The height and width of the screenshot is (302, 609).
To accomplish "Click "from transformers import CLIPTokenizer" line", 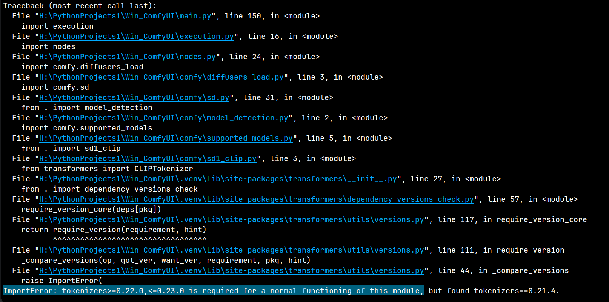I will (x=107, y=169).
